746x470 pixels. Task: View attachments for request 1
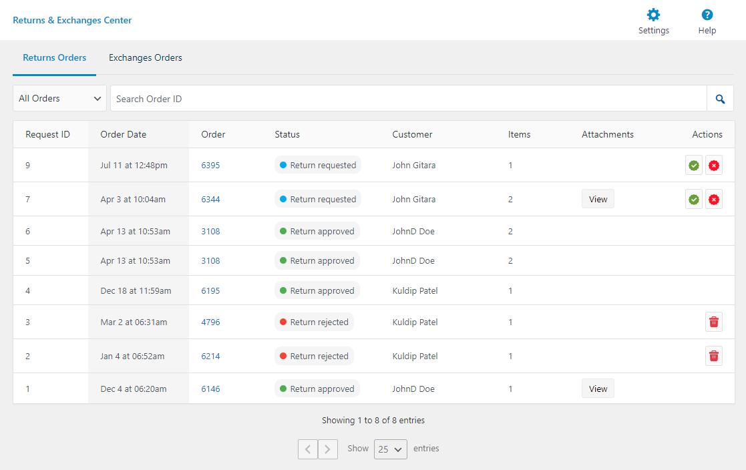[598, 389]
